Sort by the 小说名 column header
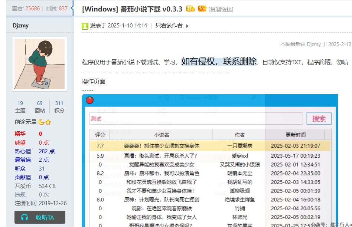 tap(162, 135)
